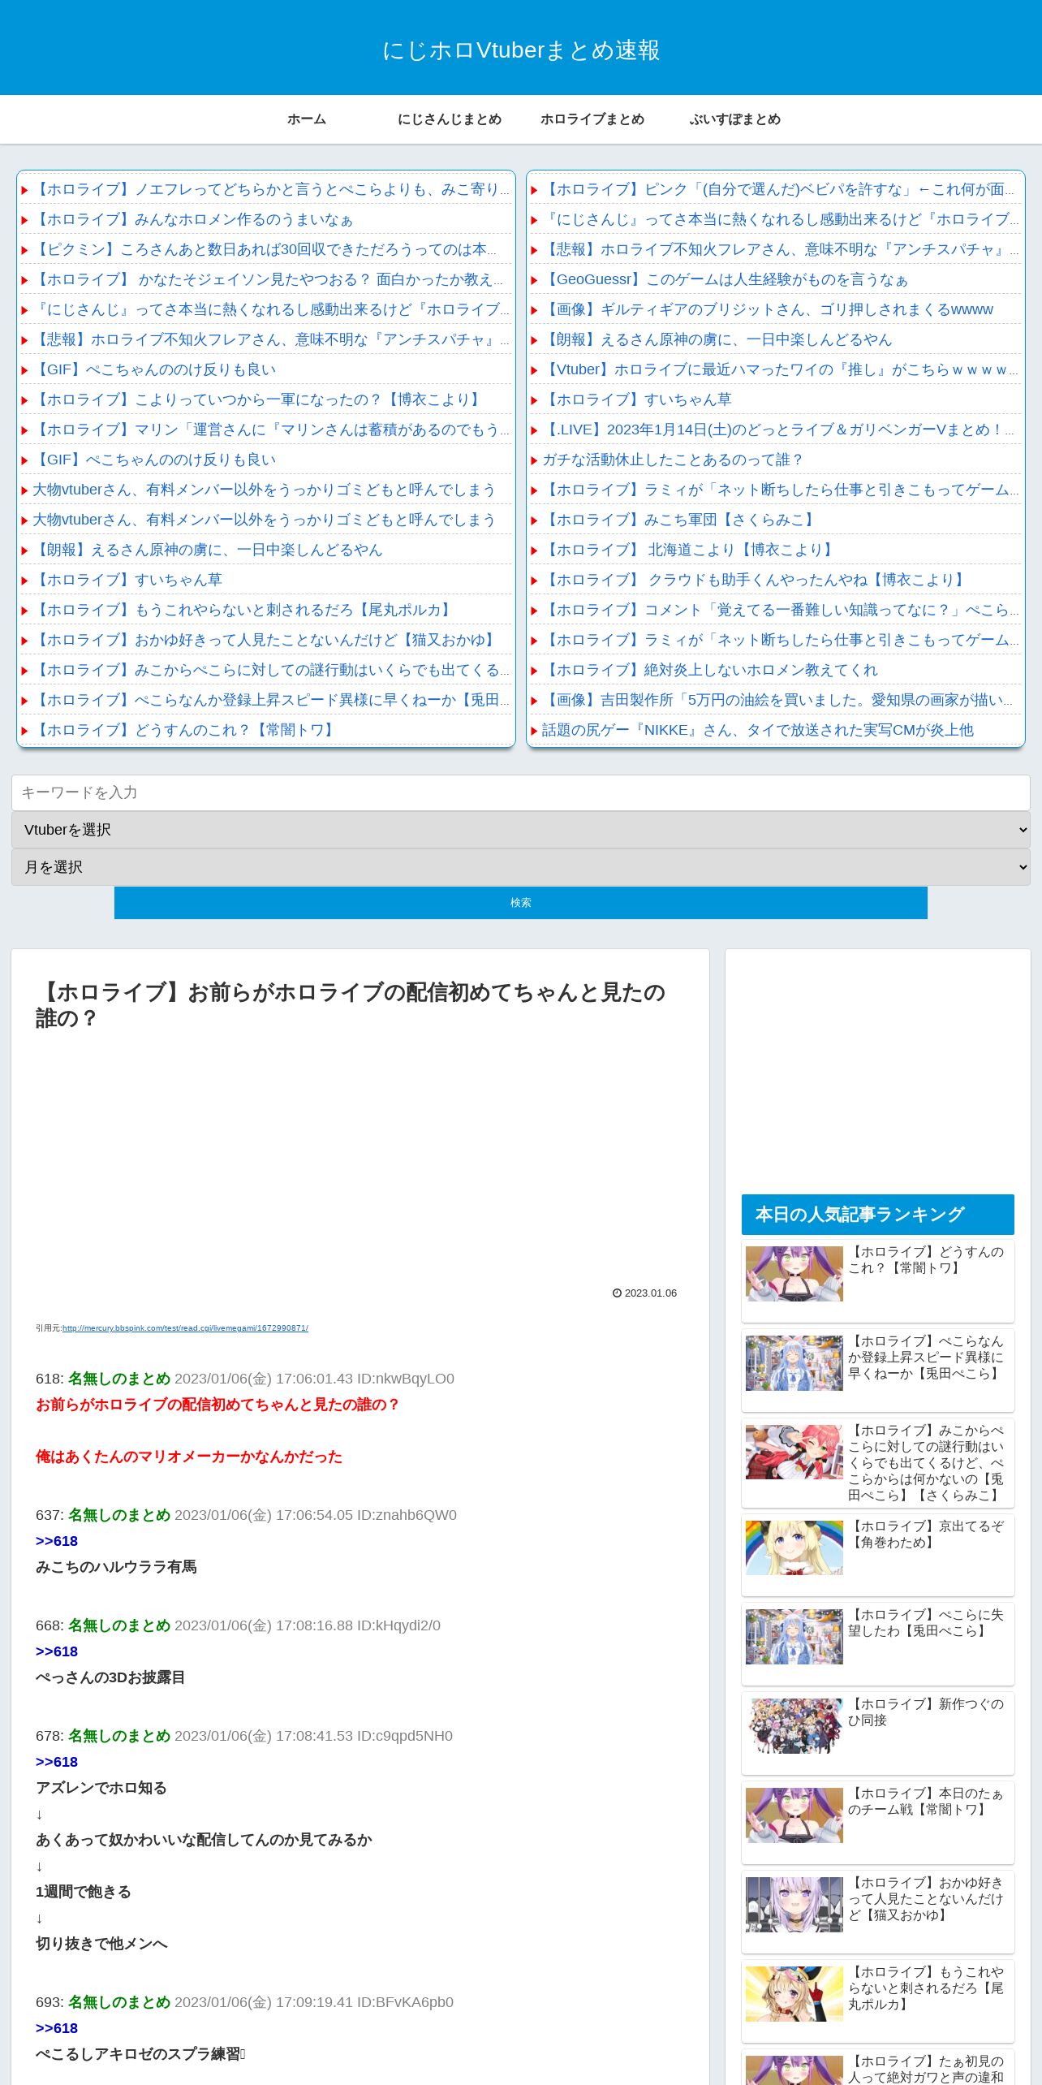Click the red text 俺はあくたんのマリオメーカーかなんかだった
Screen dimensions: 1042x2085
[189, 1457]
